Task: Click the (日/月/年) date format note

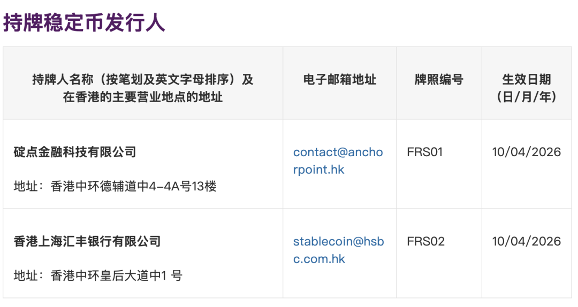Action: (526, 97)
